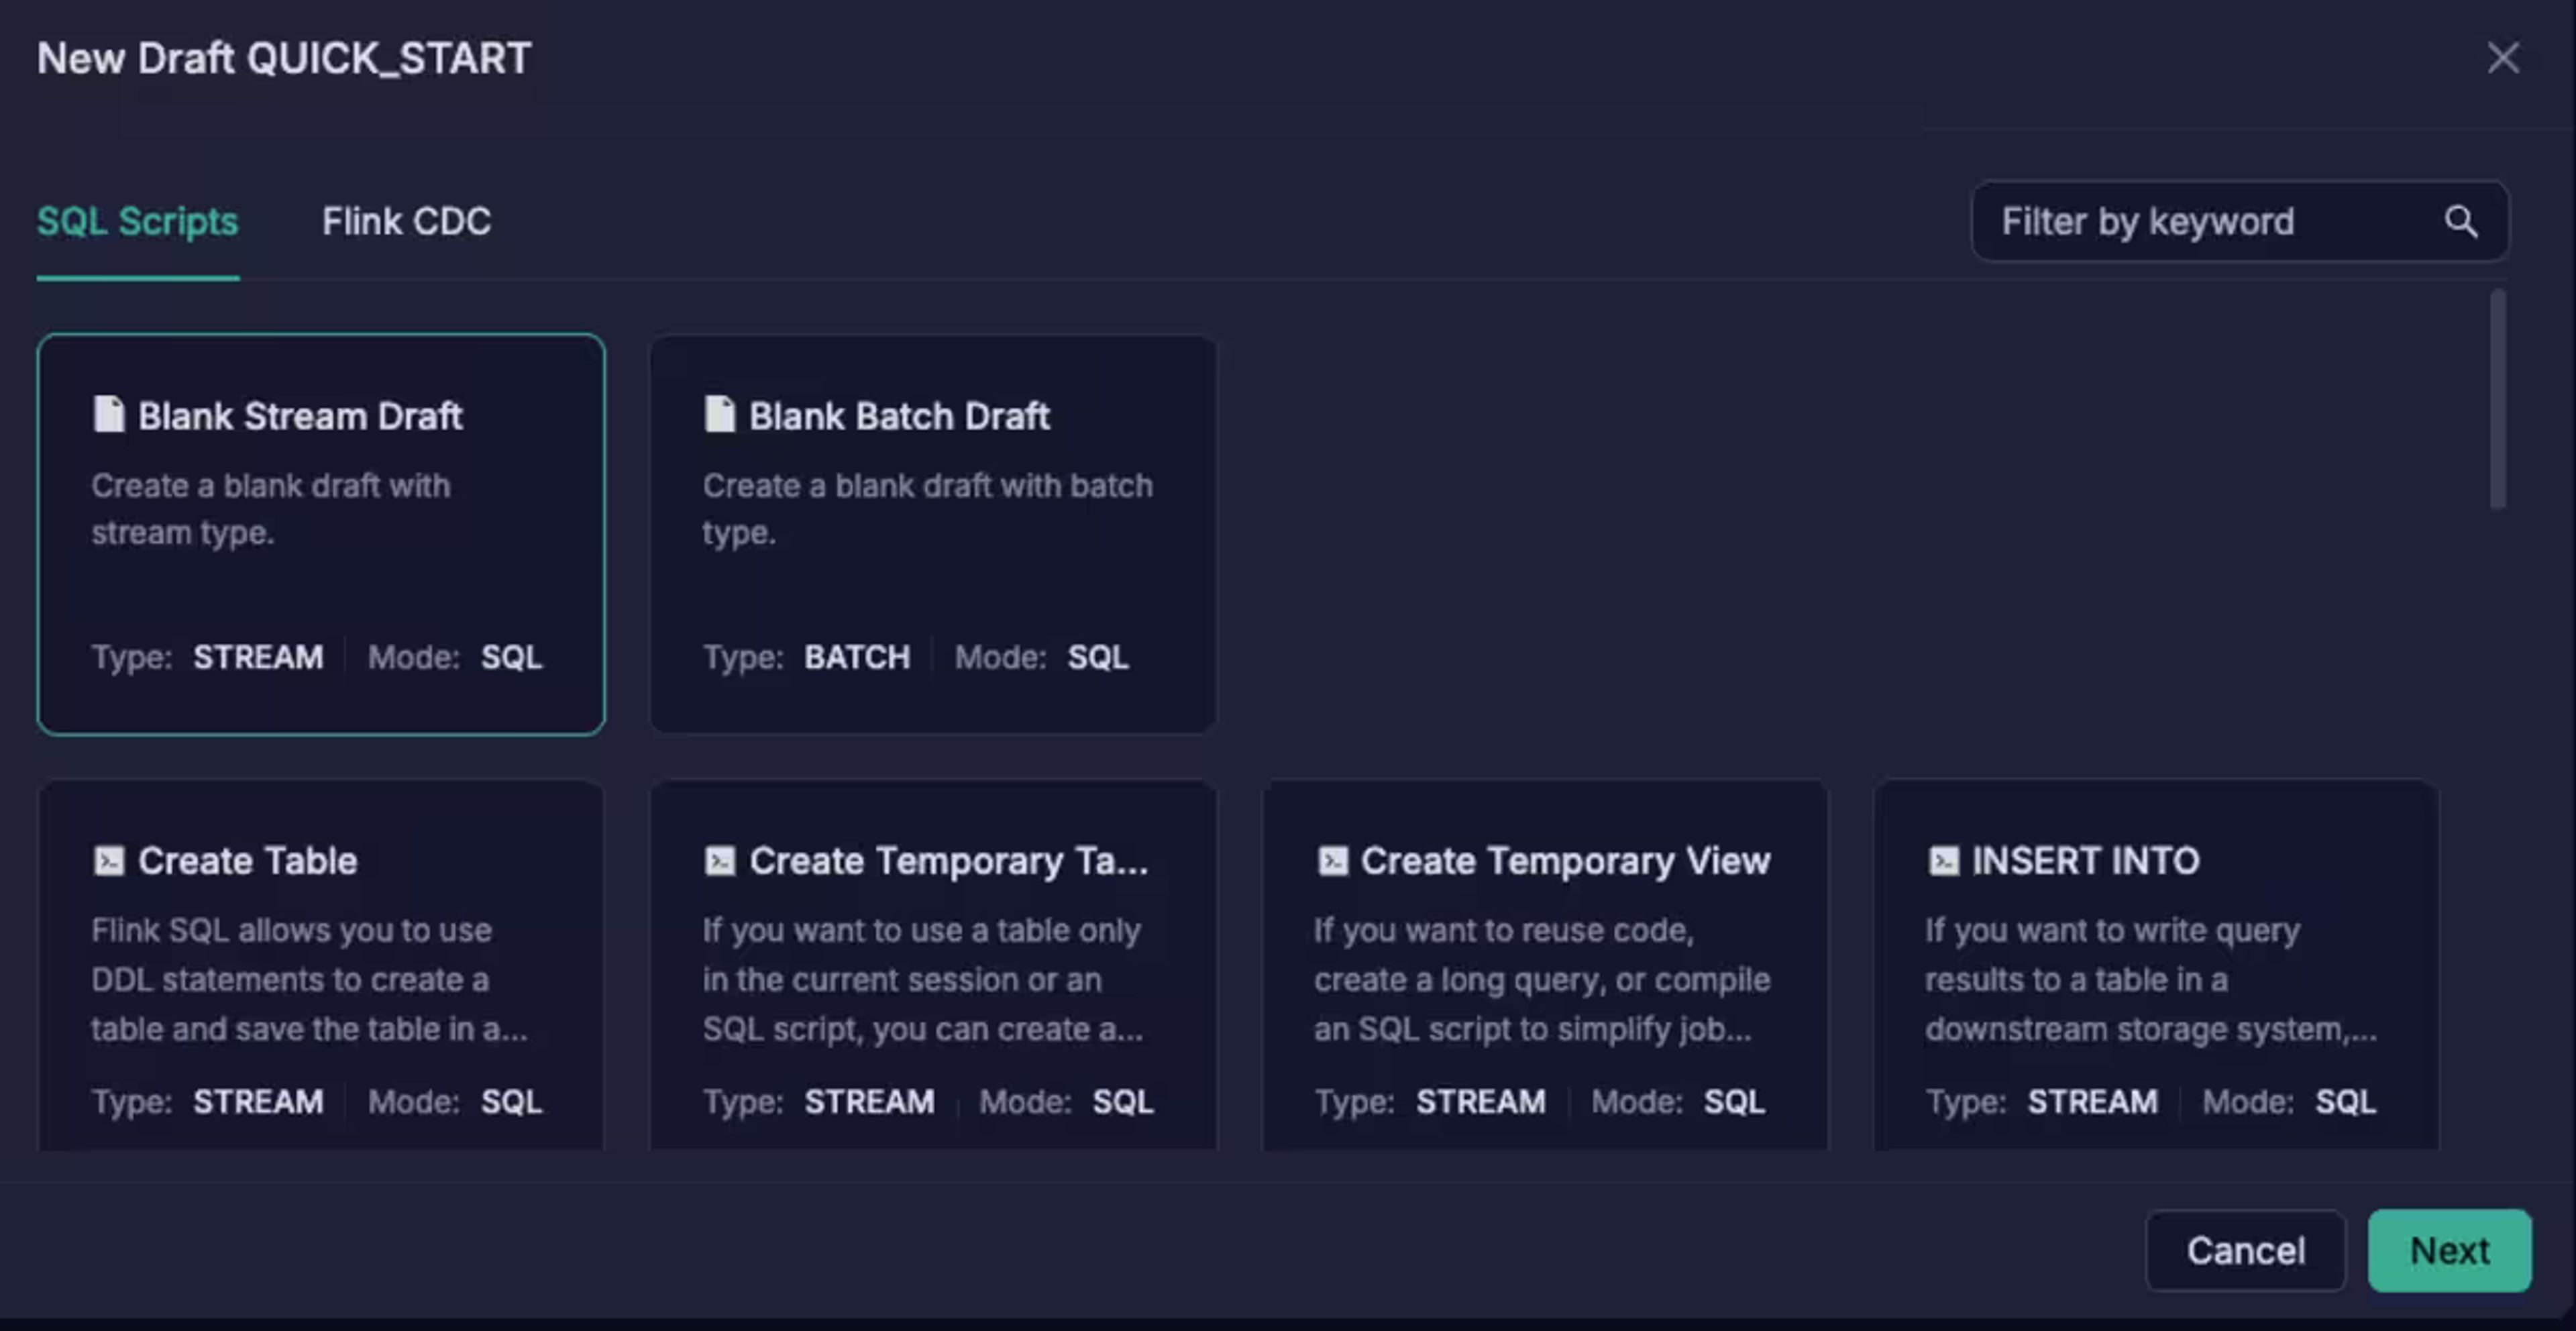Image resolution: width=2576 pixels, height=1331 pixels.
Task: Click the Cancel button
Action: (x=2245, y=1250)
